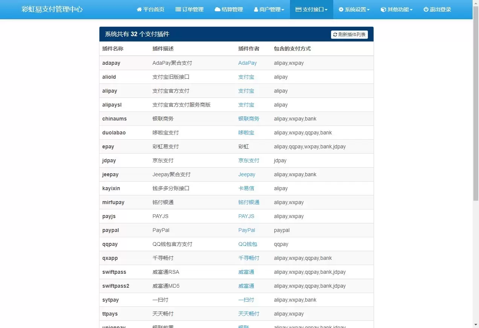Click the credit card icon beside 支付接口
This screenshot has height=328, width=479.
tap(298, 9)
